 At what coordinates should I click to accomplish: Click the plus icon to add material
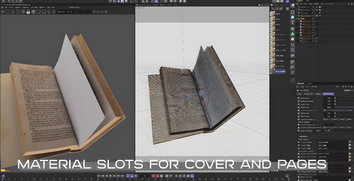(273, 9)
